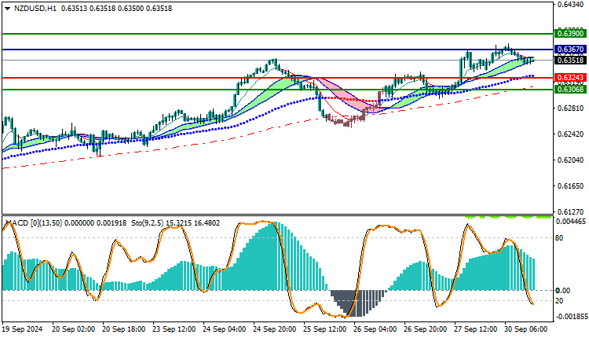
Task: Click the 19 Sep 2024 date label
Action: pos(23,329)
